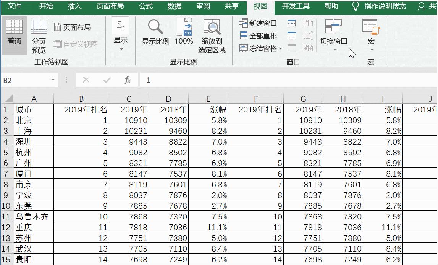This screenshot has width=438, height=265.
Task: Click the 操作说明搜索 search field
Action: pyautogui.click(x=386, y=7)
